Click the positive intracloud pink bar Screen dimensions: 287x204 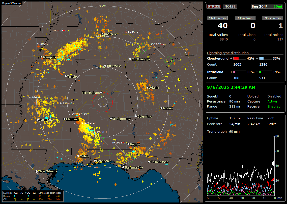coord(240,72)
